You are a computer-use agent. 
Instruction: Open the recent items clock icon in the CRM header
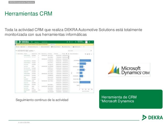(x=67, y=42)
